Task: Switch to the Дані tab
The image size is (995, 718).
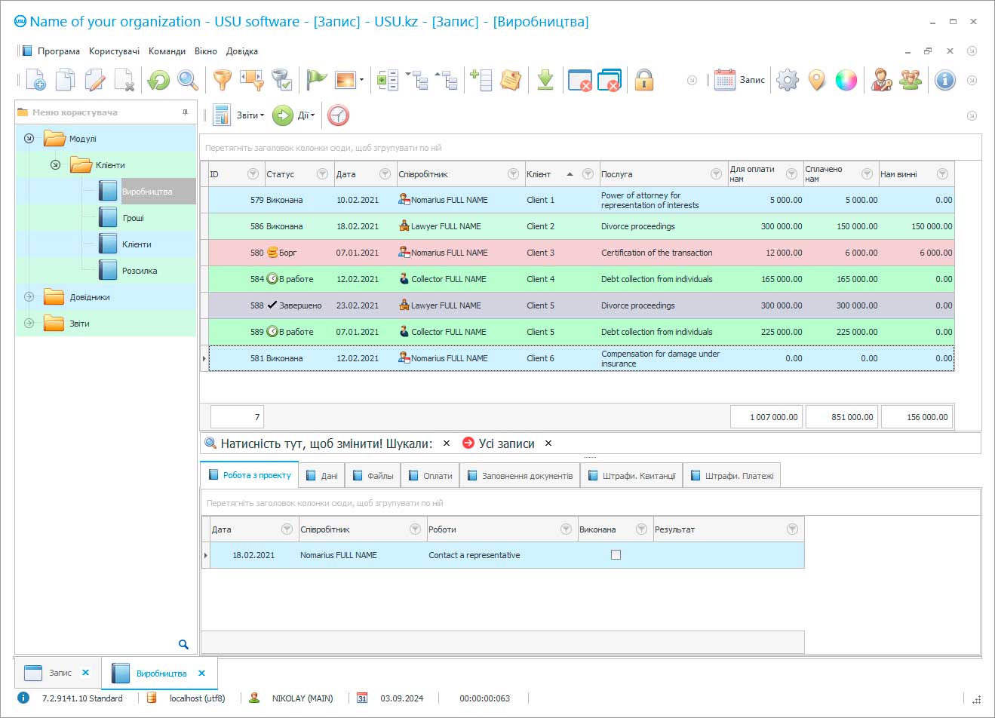Action: coord(322,476)
